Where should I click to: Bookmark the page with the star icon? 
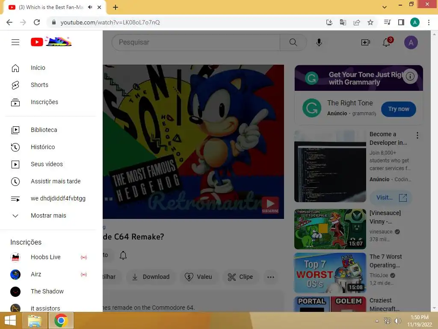pyautogui.click(x=370, y=22)
